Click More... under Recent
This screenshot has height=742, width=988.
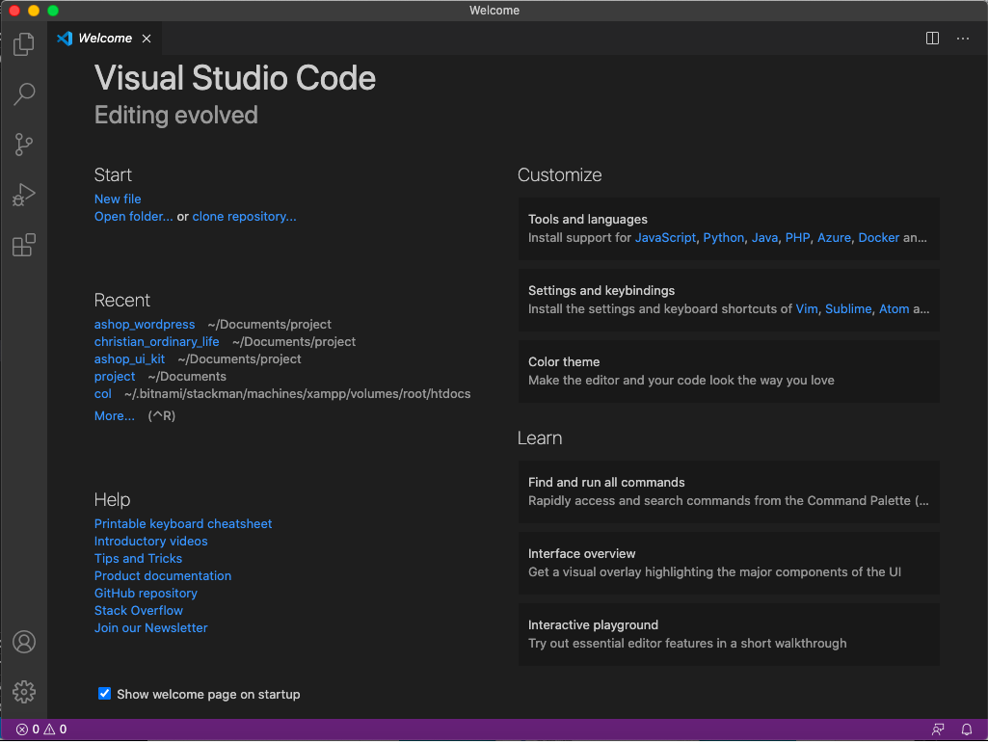[115, 415]
